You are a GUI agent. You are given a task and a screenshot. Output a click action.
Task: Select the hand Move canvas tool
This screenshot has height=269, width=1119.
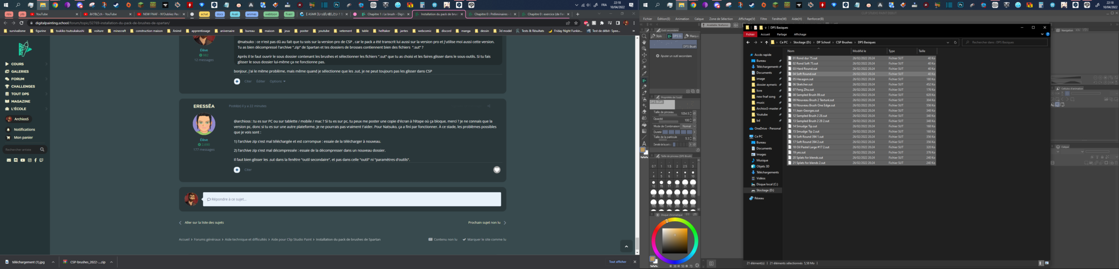(644, 42)
